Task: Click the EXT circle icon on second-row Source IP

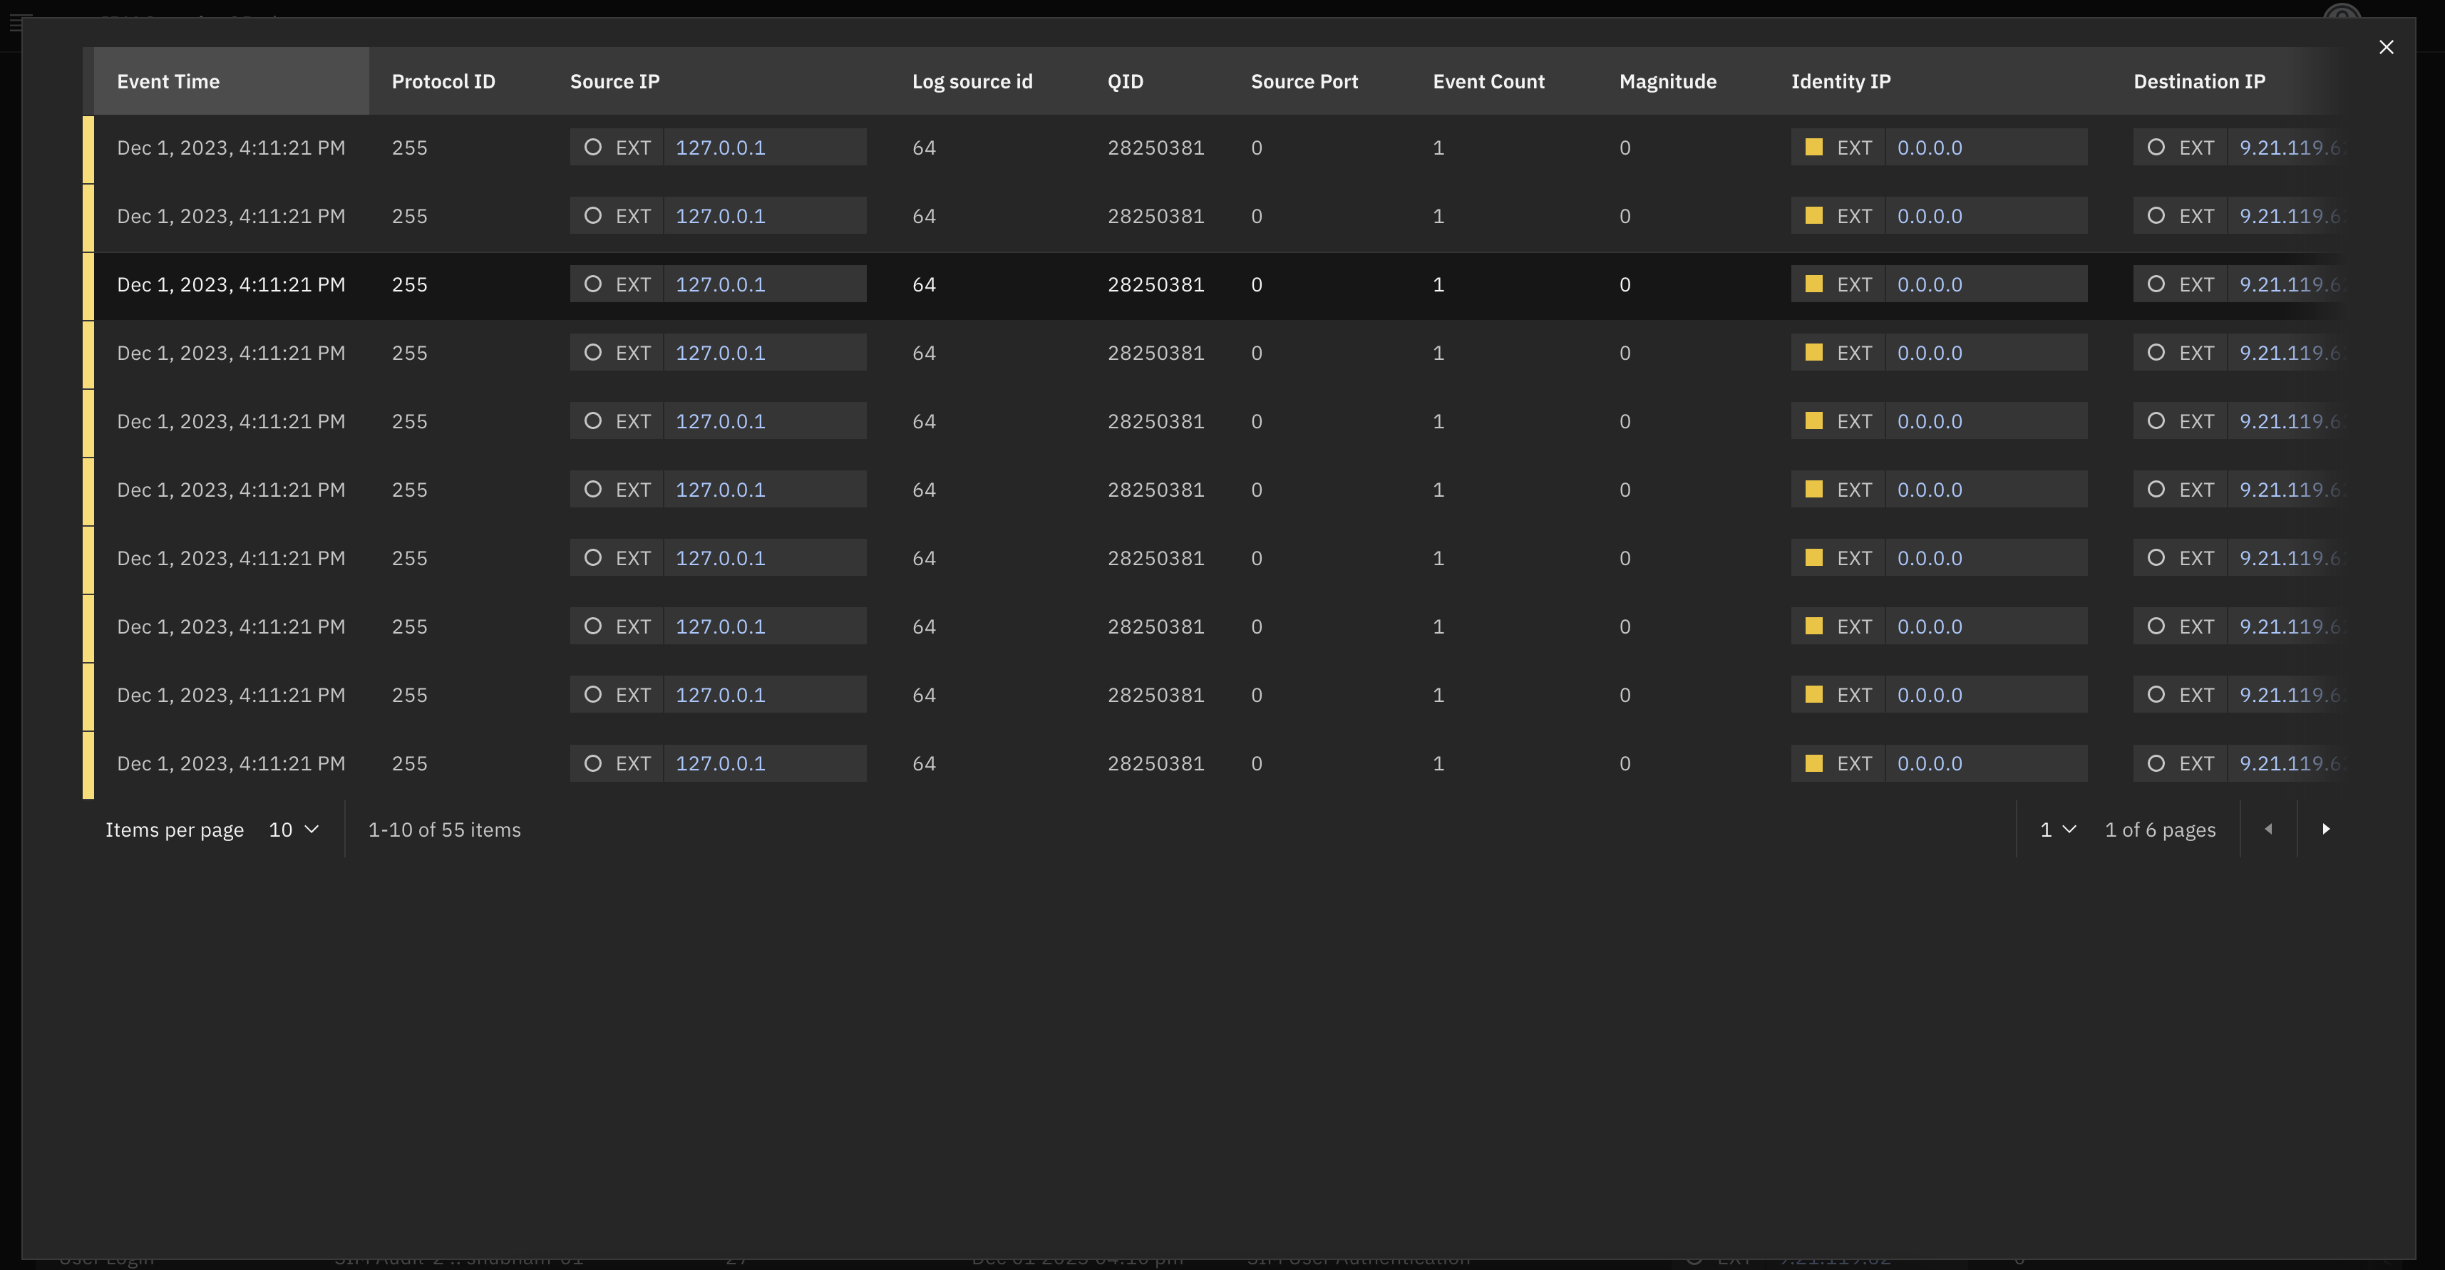Action: (x=594, y=215)
